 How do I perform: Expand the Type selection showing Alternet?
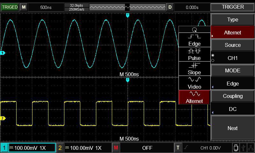233,33
